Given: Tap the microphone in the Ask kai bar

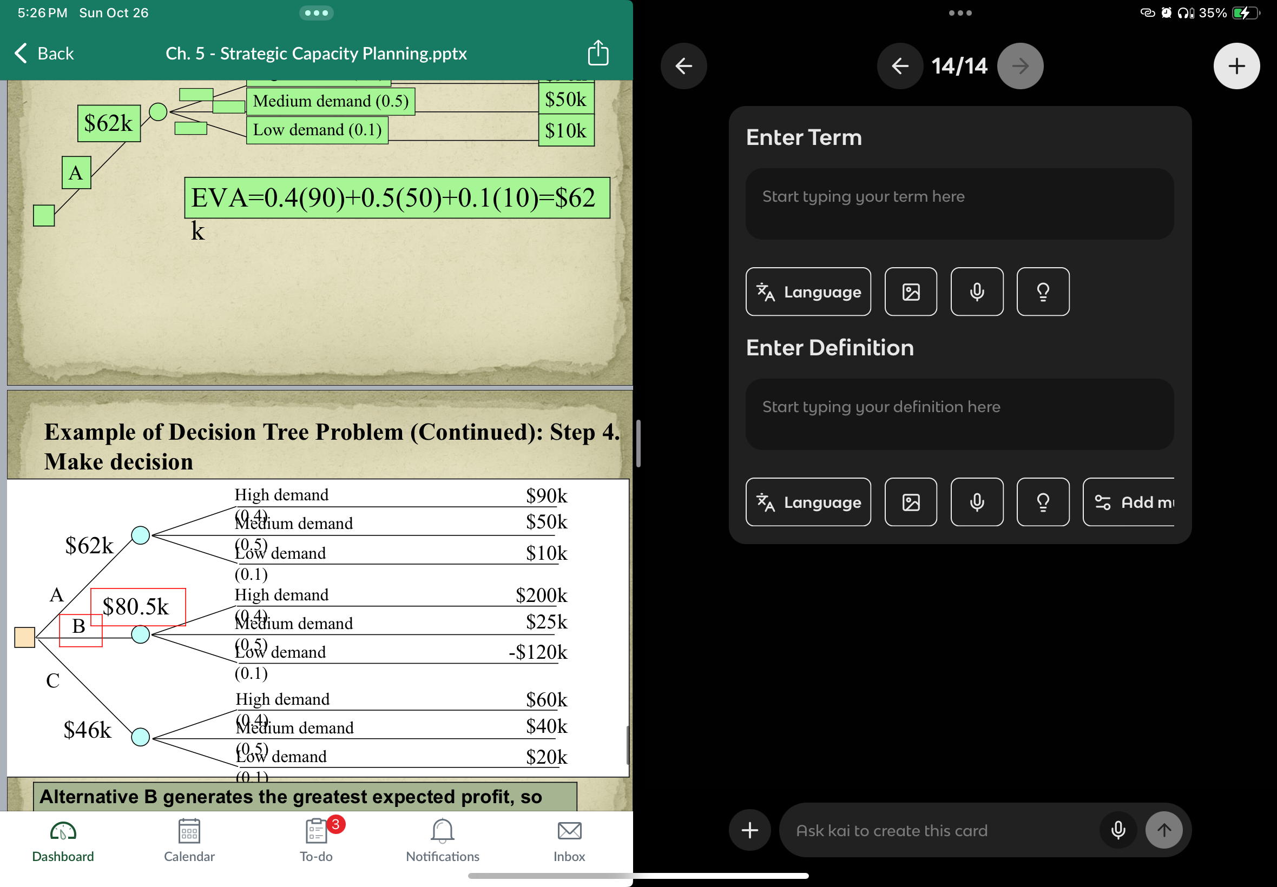Looking at the screenshot, I should click(1117, 830).
